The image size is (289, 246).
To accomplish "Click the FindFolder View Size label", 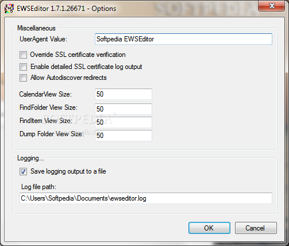I will point(48,107).
